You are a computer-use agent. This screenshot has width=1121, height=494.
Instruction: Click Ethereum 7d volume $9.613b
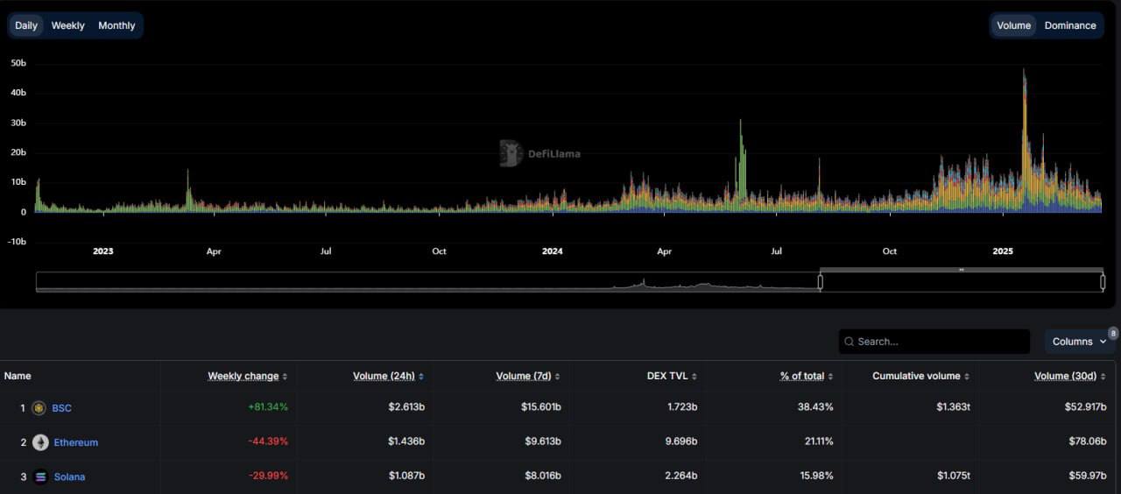pos(543,441)
